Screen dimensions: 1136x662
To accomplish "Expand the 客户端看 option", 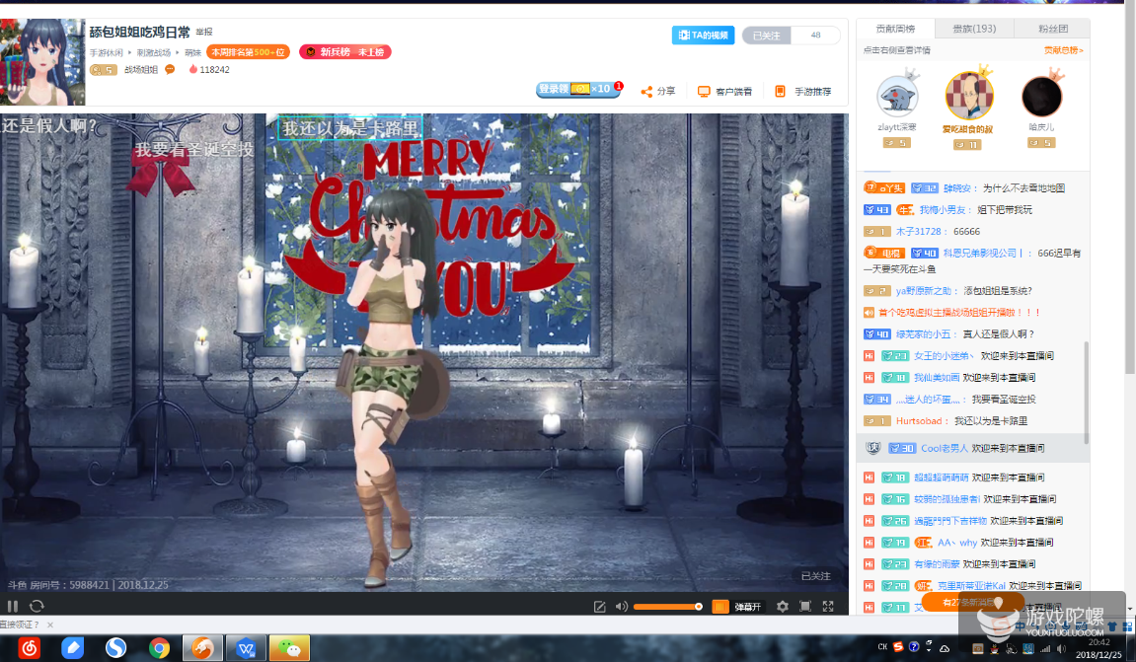I will (724, 91).
